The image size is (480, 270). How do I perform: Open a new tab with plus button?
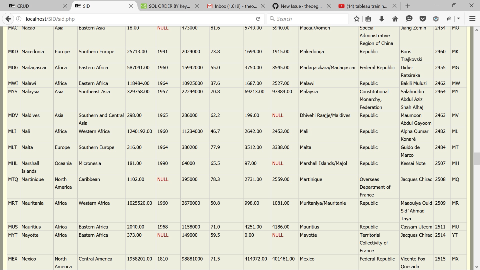point(408,6)
